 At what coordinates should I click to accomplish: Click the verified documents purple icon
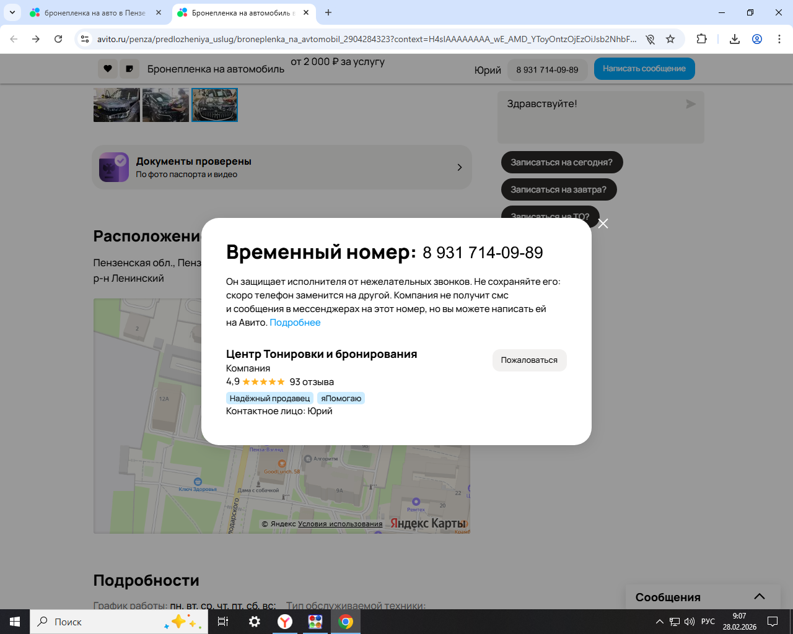[114, 167]
